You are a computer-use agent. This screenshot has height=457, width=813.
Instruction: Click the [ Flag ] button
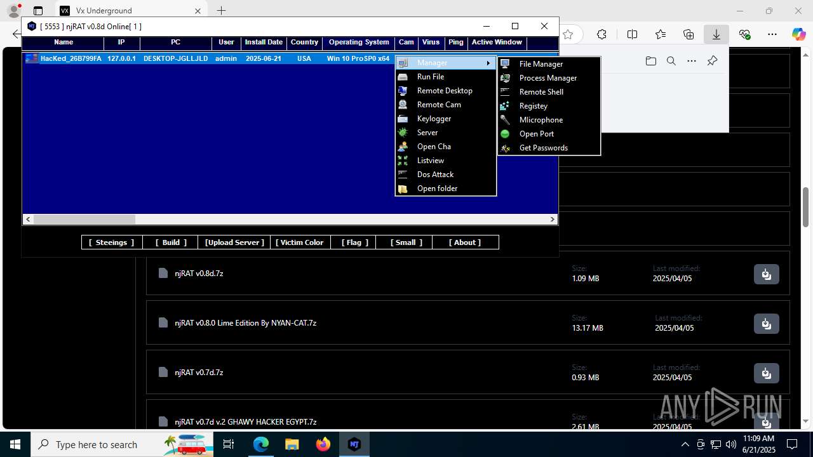point(354,242)
